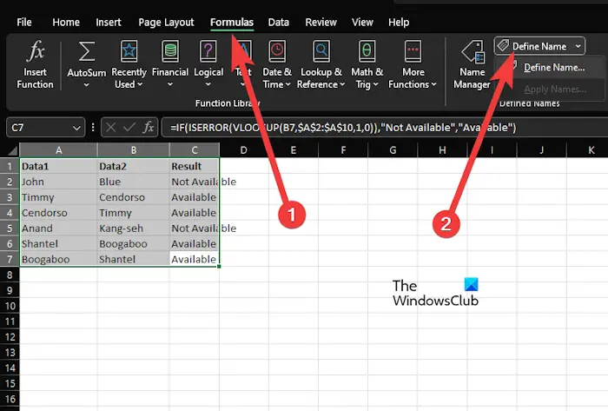Click the three-dot handle beside Name Box
Screen dimensions: 608x411
pos(93,127)
